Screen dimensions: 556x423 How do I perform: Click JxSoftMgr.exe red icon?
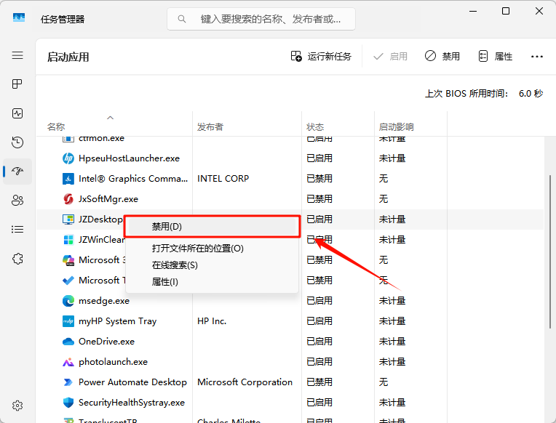[68, 199]
